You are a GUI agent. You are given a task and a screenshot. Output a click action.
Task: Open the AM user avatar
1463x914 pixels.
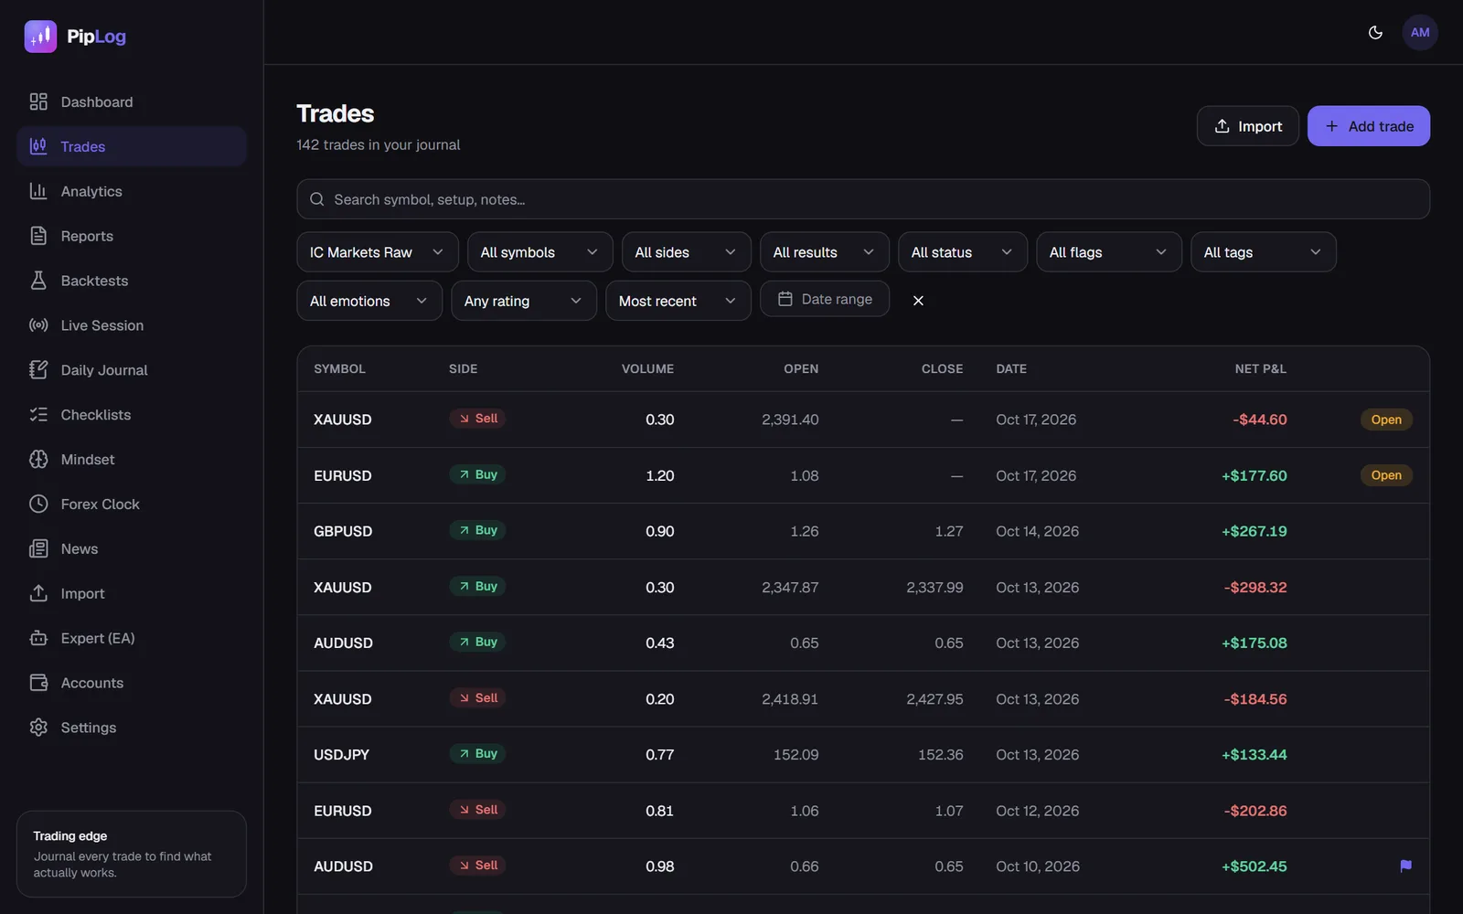click(1420, 33)
